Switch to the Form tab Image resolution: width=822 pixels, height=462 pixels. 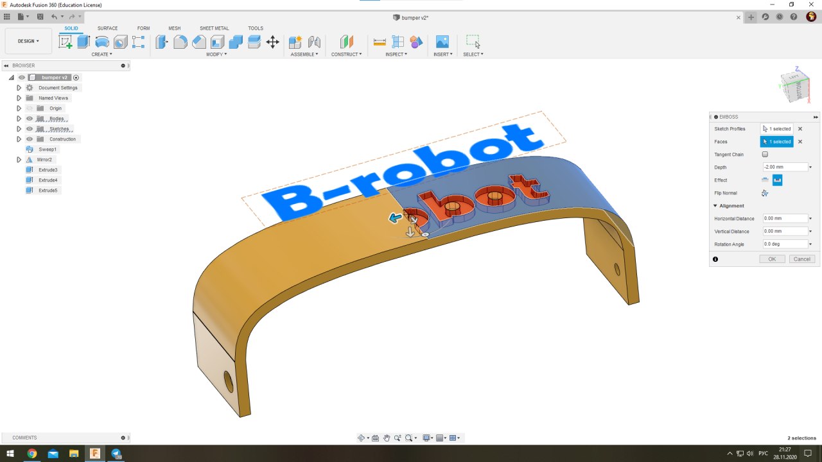point(143,28)
